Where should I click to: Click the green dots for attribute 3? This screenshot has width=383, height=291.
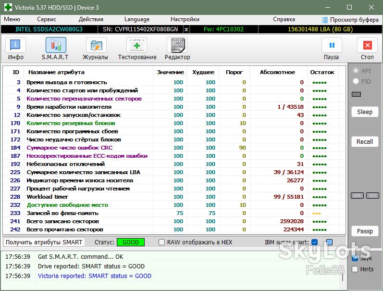click(x=320, y=83)
